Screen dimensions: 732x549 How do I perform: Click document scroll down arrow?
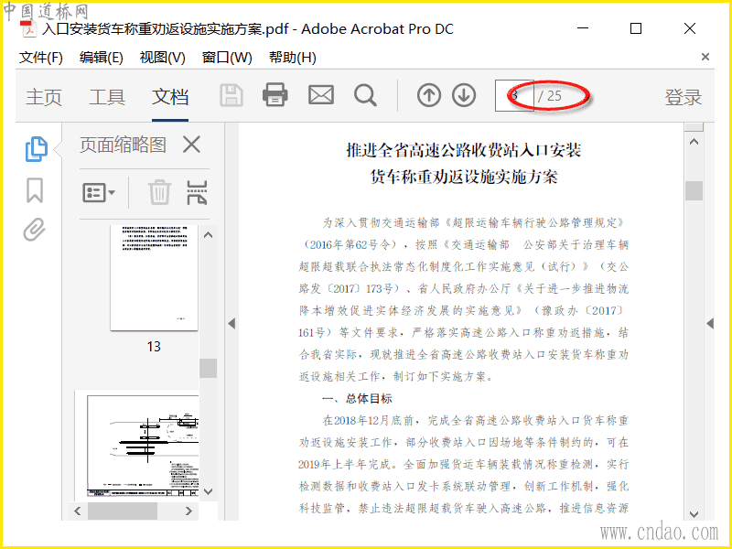pyautogui.click(x=694, y=514)
